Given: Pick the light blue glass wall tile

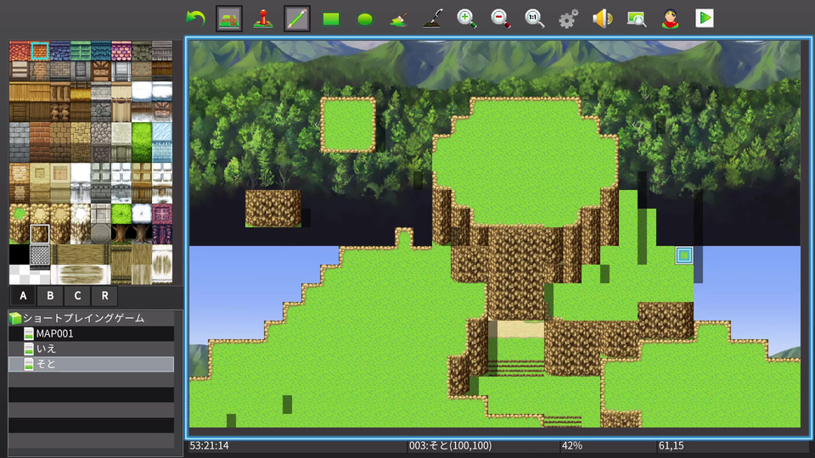Looking at the screenshot, I should pyautogui.click(x=161, y=142).
